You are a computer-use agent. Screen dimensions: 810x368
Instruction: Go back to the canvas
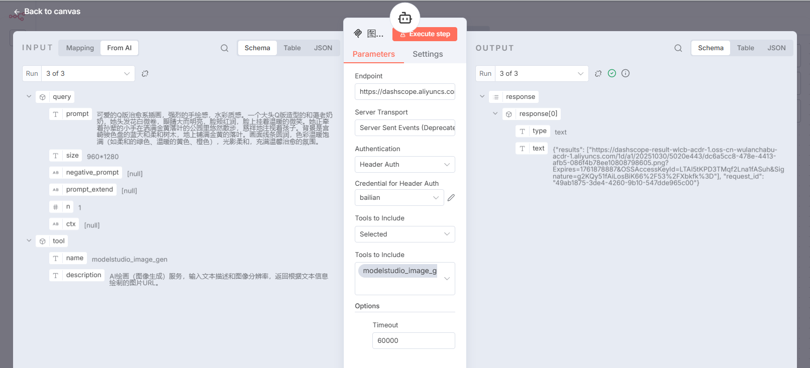click(47, 12)
